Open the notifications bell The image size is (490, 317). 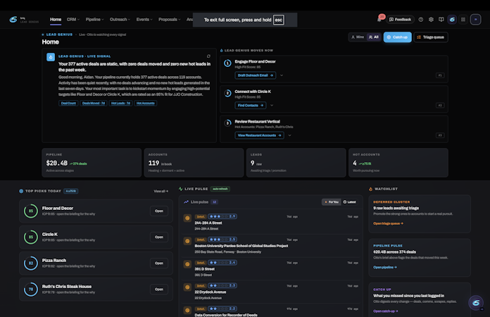[379, 20]
